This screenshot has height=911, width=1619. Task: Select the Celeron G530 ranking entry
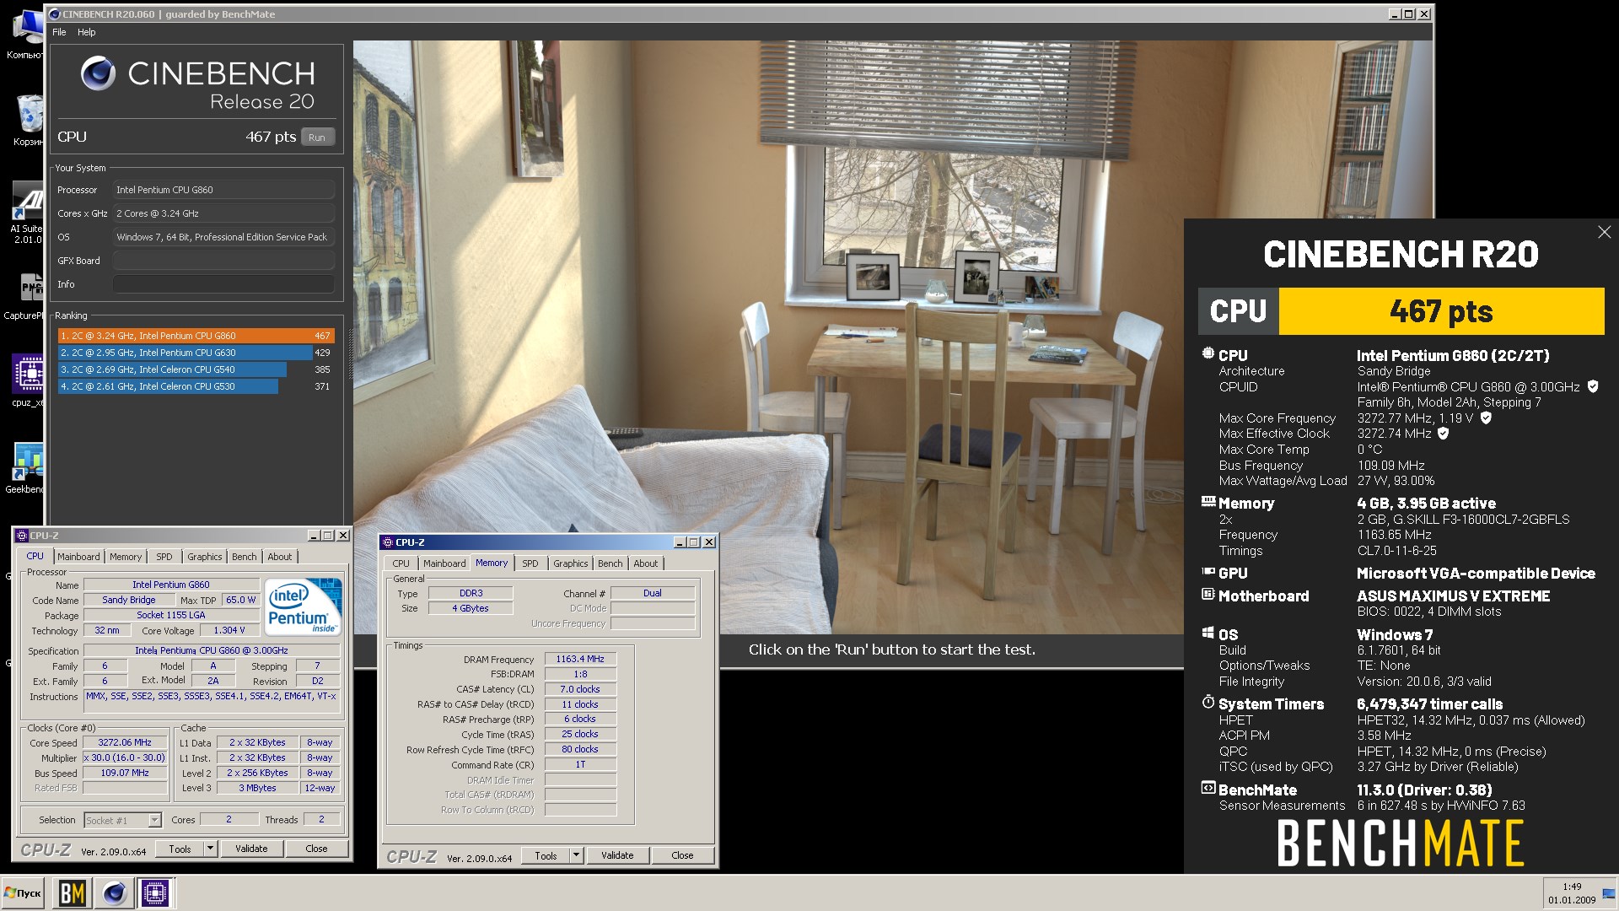coord(196,386)
